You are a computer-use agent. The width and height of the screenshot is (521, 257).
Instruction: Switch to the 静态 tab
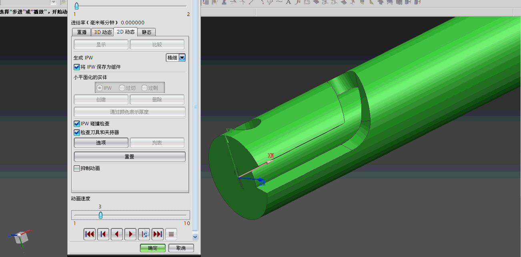(x=146, y=32)
